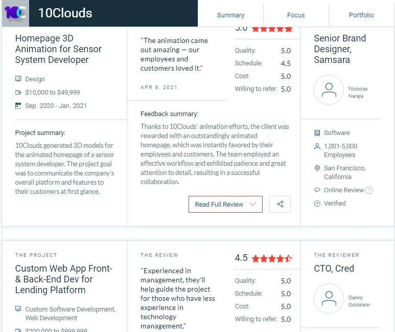Click the 10Clouds company name header

click(65, 13)
